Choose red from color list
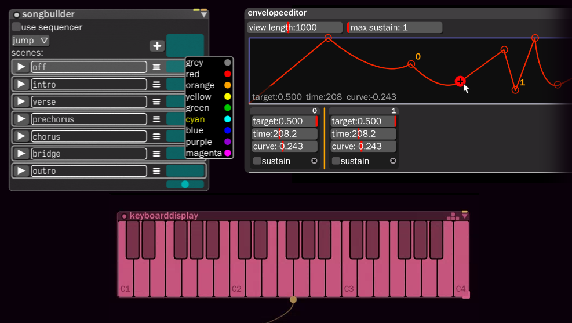 click(x=209, y=74)
